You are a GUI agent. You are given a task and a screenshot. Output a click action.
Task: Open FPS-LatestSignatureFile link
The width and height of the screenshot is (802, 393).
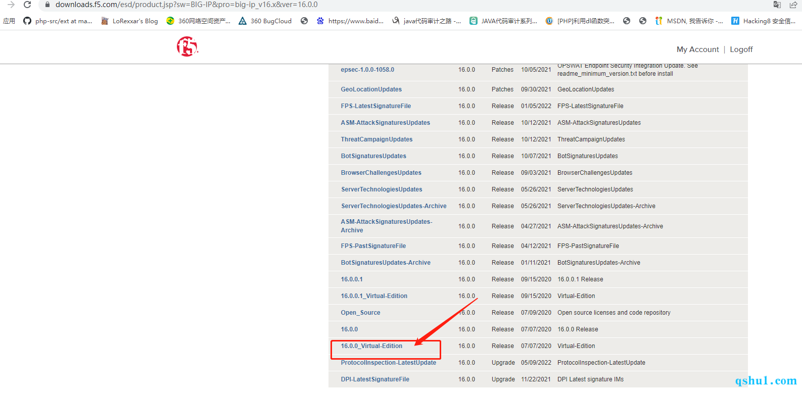tap(376, 106)
